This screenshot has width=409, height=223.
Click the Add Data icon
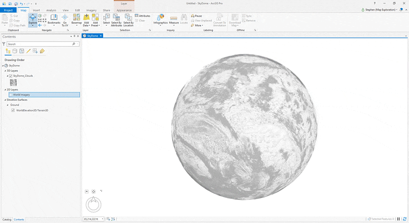tap(86, 18)
